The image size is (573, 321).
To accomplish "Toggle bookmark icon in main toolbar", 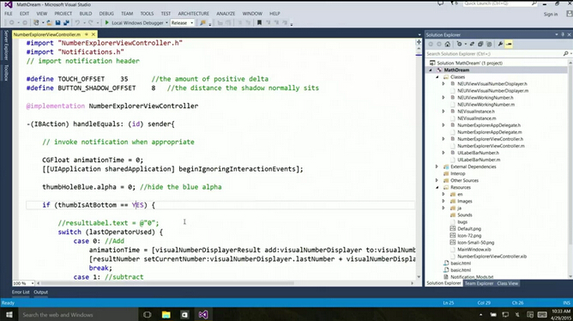I will [259, 22].
